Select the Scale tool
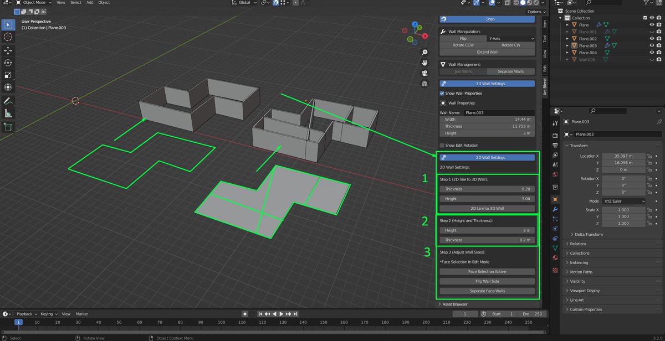Image resolution: width=665 pixels, height=341 pixels. (8, 75)
